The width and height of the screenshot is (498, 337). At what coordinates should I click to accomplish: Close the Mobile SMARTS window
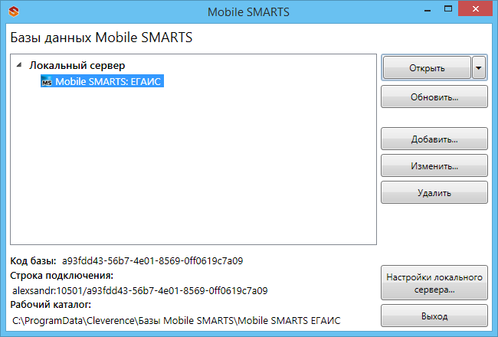476,9
